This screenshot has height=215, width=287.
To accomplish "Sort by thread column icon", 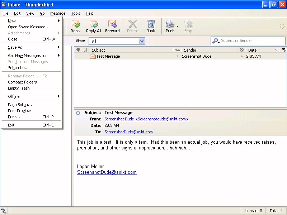I will [78, 50].
